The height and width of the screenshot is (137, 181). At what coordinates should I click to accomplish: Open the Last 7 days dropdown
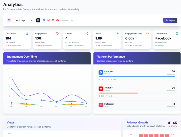point(23,20)
